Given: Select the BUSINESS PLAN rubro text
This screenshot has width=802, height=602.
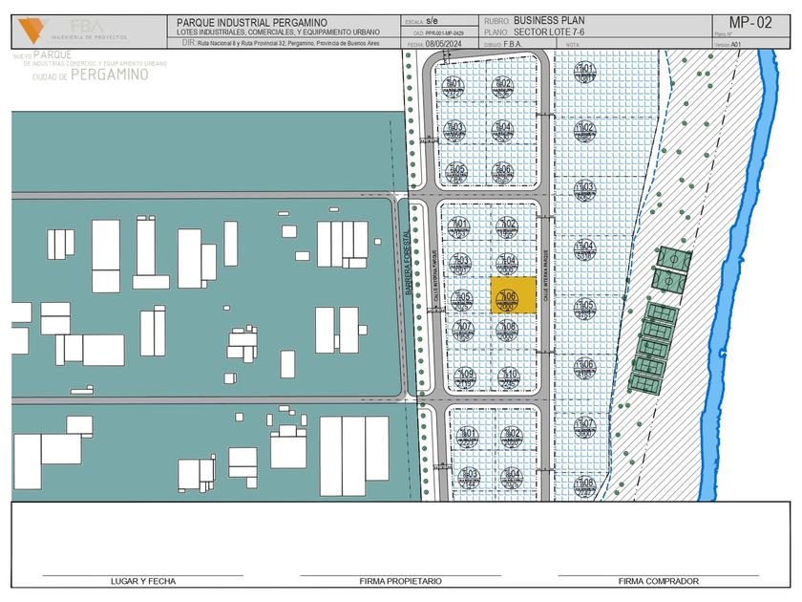Looking at the screenshot, I should 549,20.
